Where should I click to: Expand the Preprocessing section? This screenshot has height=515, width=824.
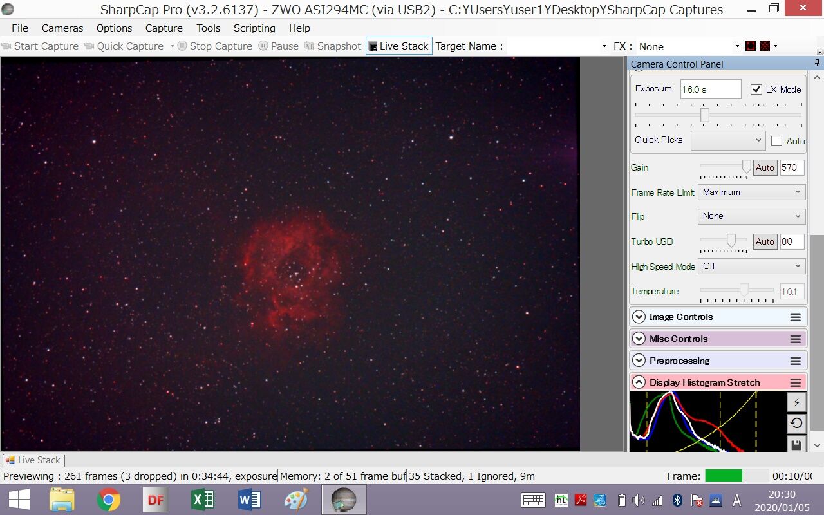(x=639, y=360)
